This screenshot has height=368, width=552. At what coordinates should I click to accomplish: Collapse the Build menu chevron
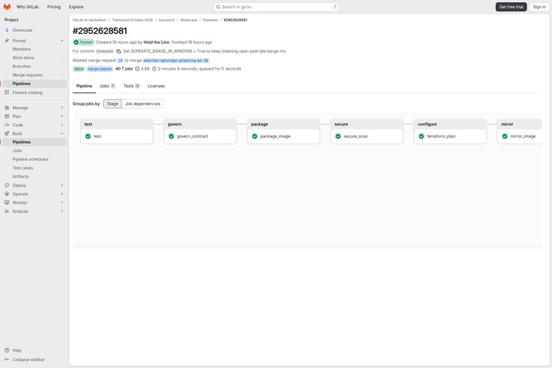point(62,134)
